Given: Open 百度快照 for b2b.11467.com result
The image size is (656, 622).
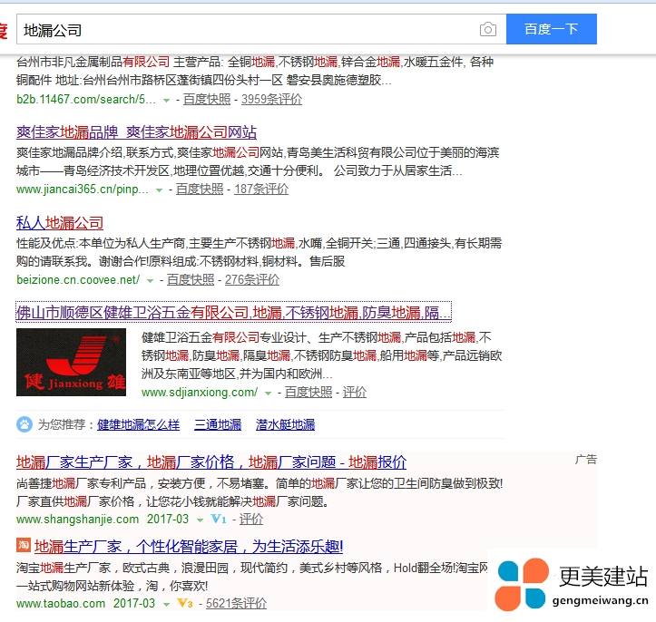Looking at the screenshot, I should (207, 100).
